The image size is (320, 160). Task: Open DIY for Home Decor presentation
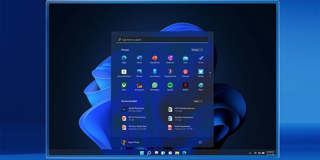133,119
